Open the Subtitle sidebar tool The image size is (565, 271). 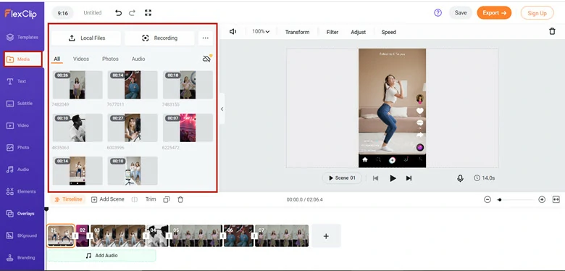coord(20,104)
